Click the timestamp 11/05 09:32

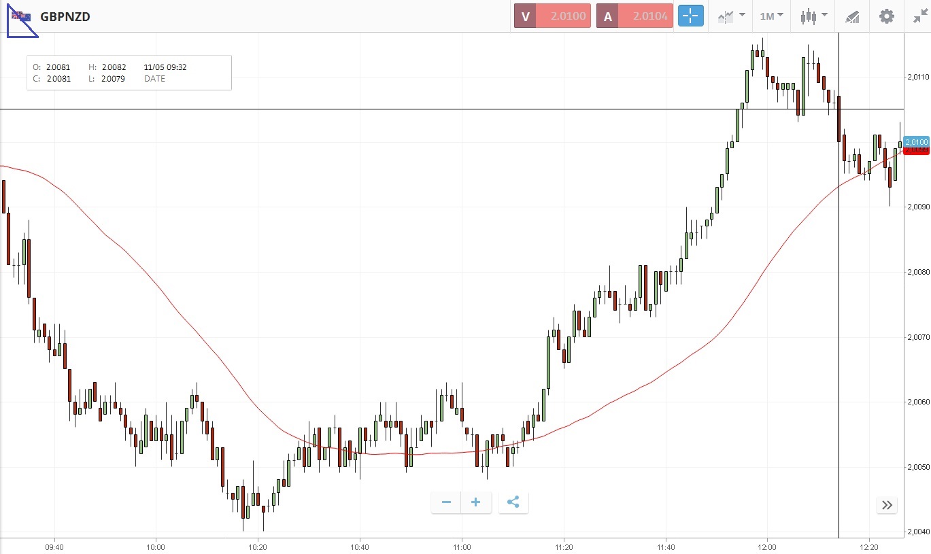point(165,67)
